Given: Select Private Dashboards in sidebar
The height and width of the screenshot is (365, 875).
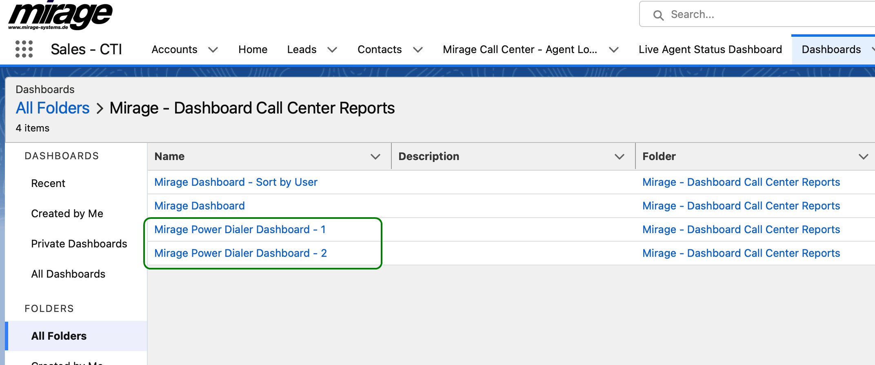Looking at the screenshot, I should (79, 244).
